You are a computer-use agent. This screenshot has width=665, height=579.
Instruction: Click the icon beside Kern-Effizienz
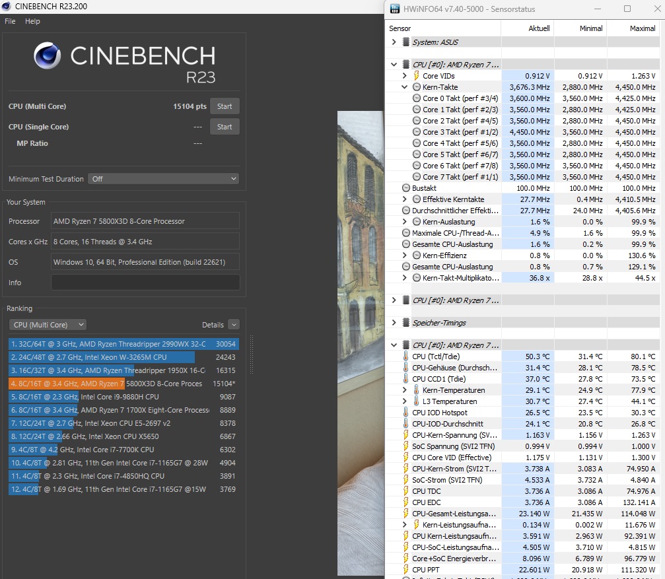coord(417,255)
